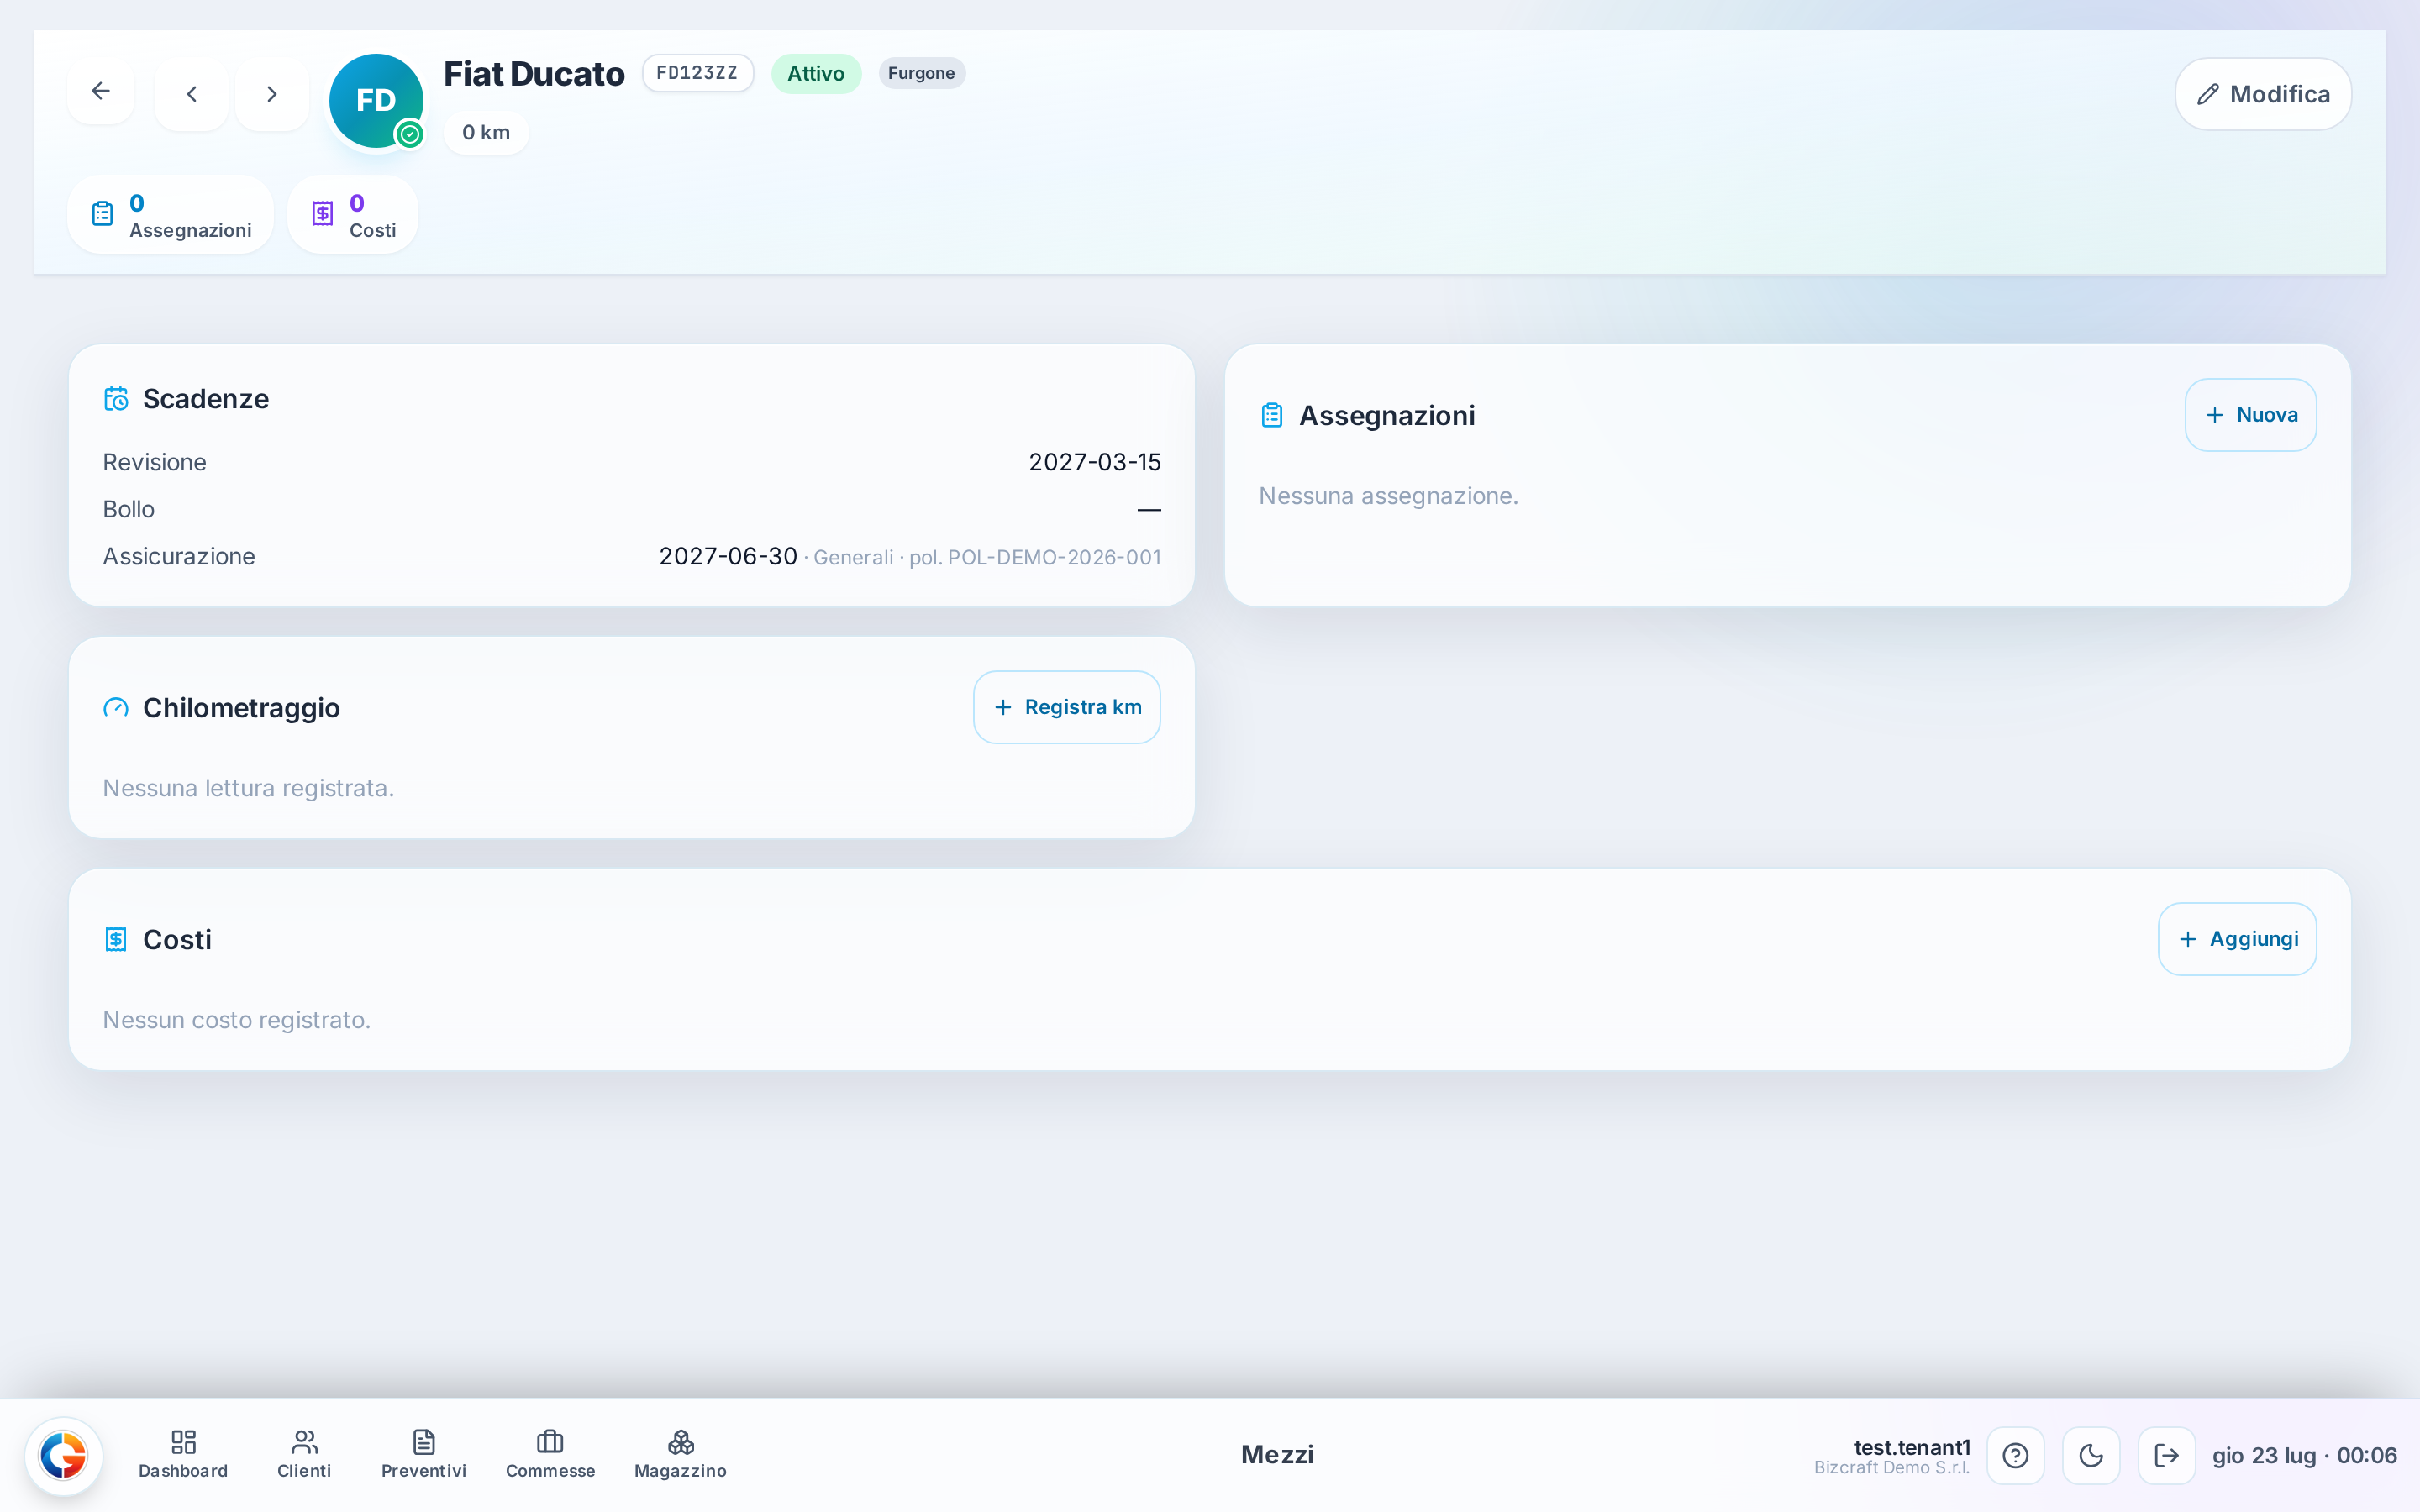Viewport: 2420px width, 1512px height.
Task: Toggle dark mode with the moon icon
Action: click(x=2091, y=1456)
